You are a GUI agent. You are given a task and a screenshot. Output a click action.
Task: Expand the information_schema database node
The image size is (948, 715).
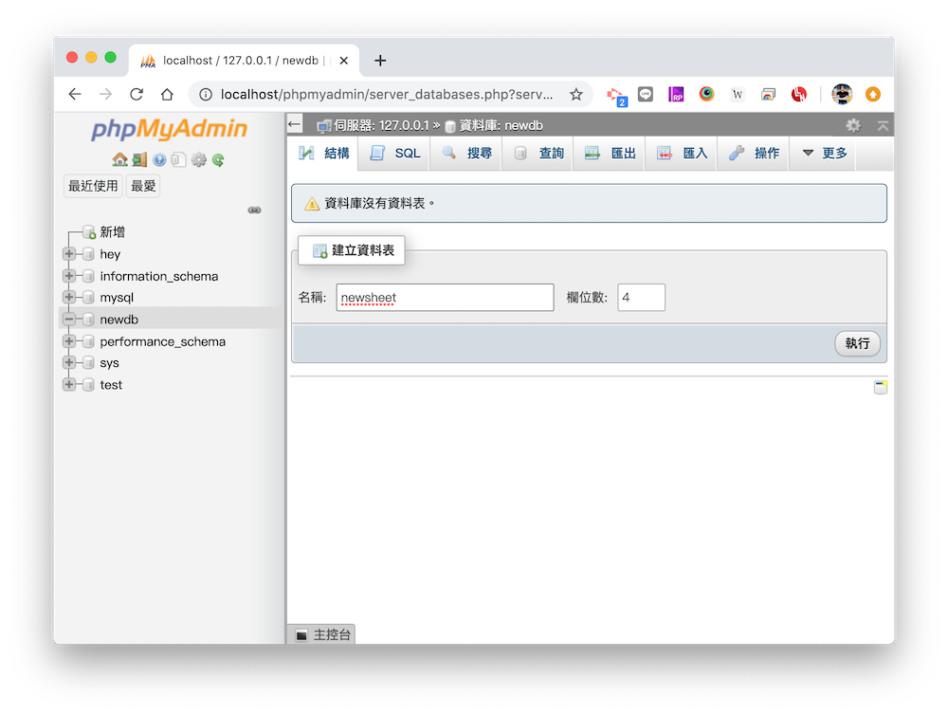point(69,276)
